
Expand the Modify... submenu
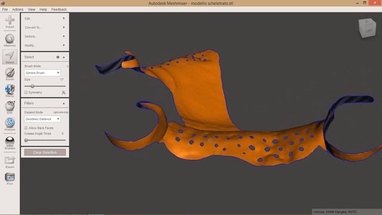(45, 45)
